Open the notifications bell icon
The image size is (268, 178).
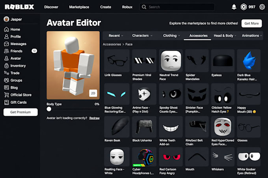tap(234, 7)
